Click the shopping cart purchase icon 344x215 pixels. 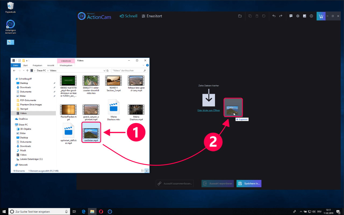tap(321, 16)
